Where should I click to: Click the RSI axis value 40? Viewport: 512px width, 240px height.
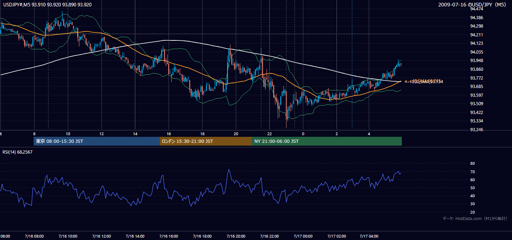click(472, 196)
